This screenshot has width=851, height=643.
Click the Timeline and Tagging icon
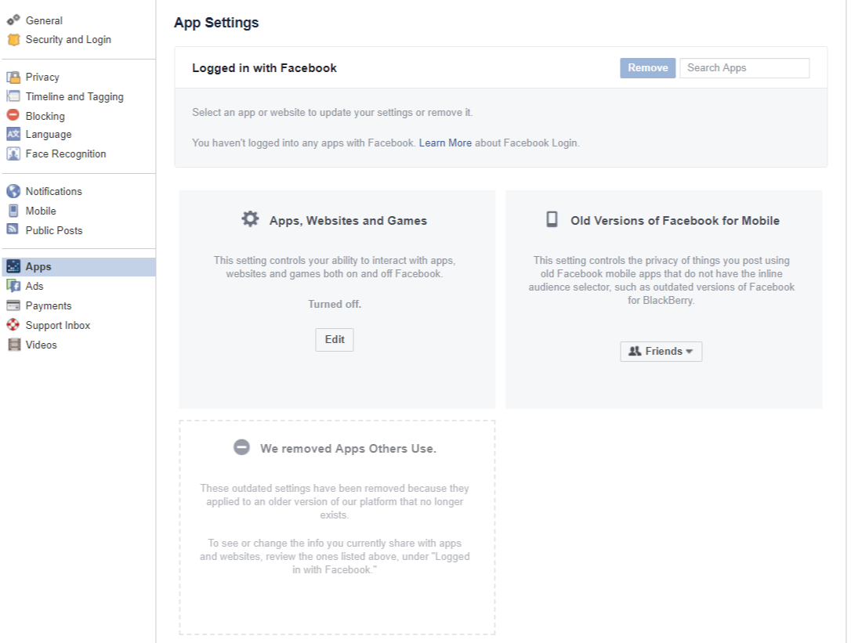pyautogui.click(x=13, y=96)
